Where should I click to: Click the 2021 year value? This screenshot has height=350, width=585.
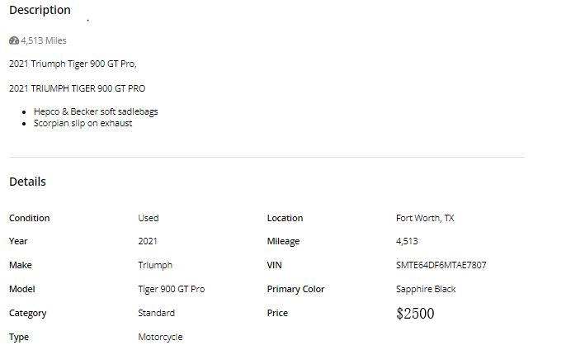coord(148,241)
